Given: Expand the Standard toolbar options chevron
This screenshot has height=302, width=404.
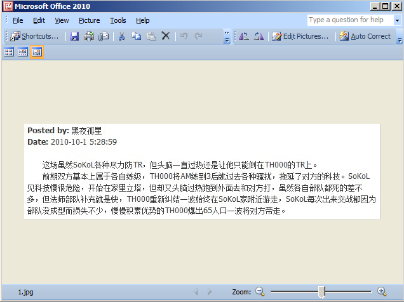Looking at the screenshot, I should [227, 37].
